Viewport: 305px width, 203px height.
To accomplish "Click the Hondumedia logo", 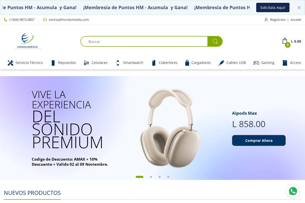I will pos(28,41).
